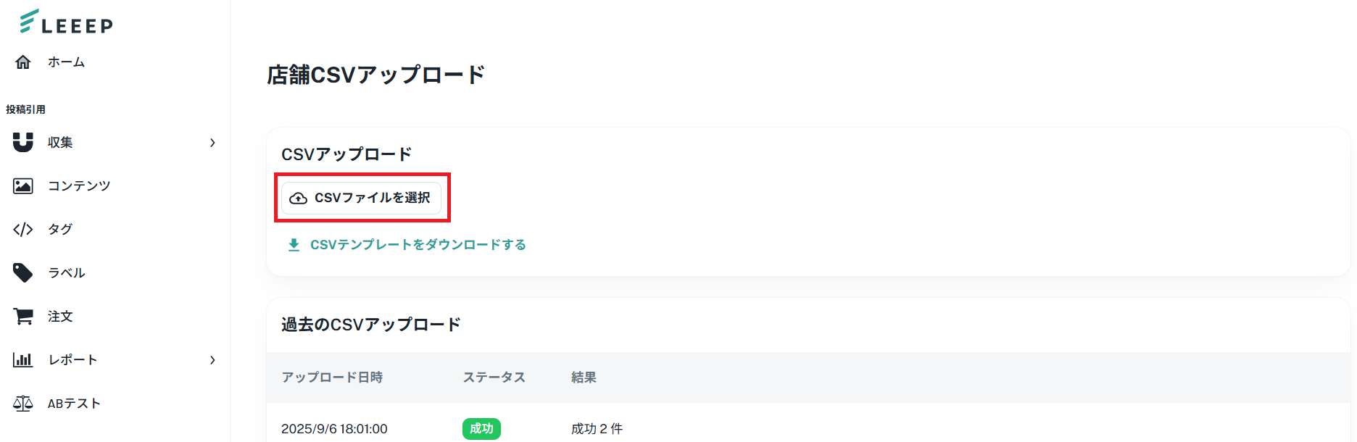Click the 成功 2 件 result text
This screenshot has height=442, width=1357.
597,429
